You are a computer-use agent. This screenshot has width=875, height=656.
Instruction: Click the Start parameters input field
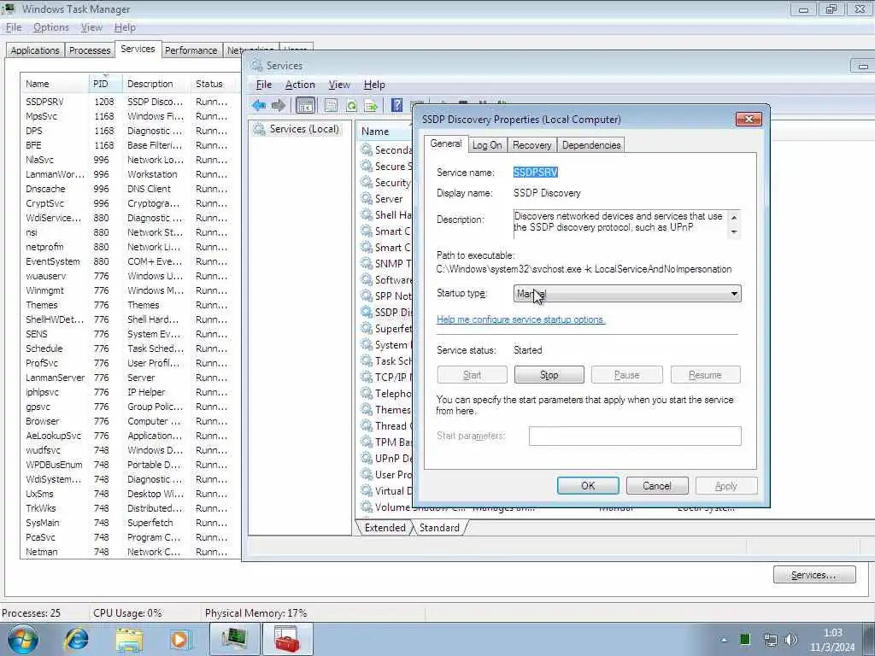[635, 436]
